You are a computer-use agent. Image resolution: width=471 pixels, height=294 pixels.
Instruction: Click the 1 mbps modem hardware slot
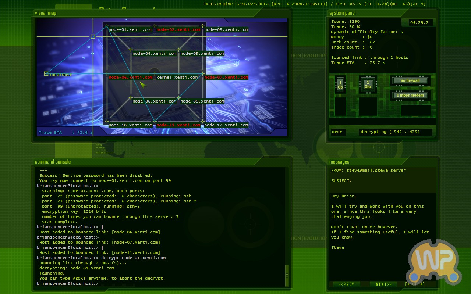(410, 95)
